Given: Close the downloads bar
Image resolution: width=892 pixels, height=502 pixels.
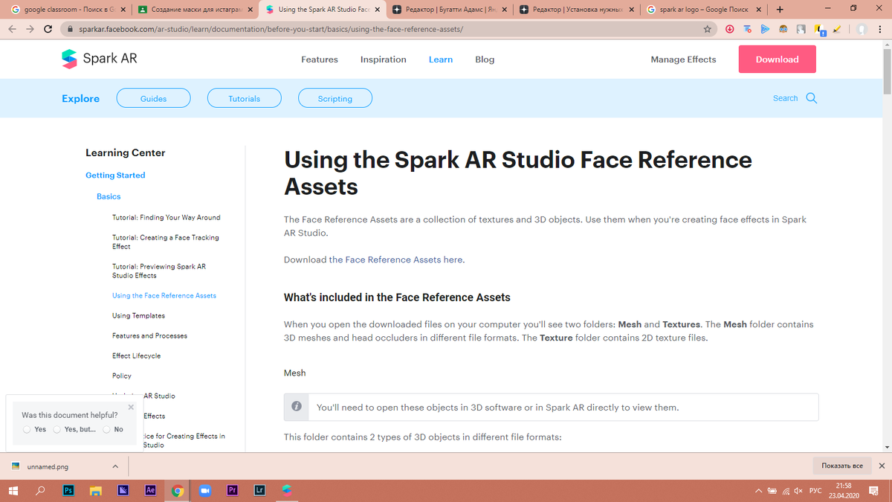Looking at the screenshot, I should click(882, 466).
